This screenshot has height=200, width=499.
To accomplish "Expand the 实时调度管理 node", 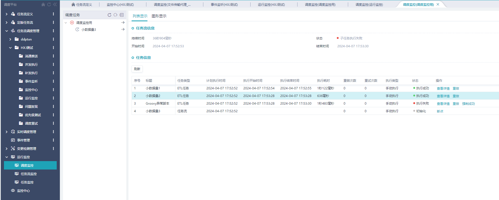I will (x=7, y=132).
